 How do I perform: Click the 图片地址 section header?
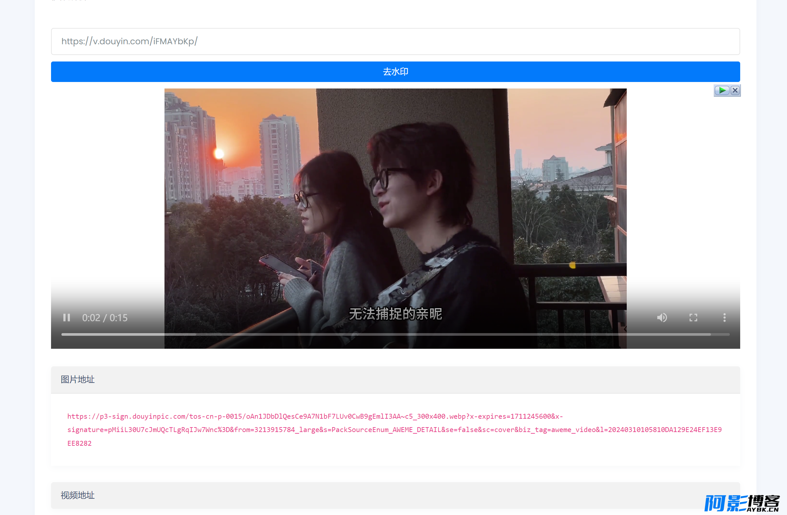click(395, 380)
